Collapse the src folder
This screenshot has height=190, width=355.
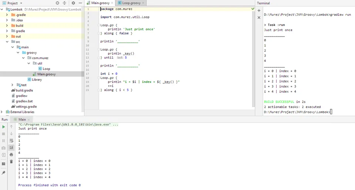click(7, 42)
